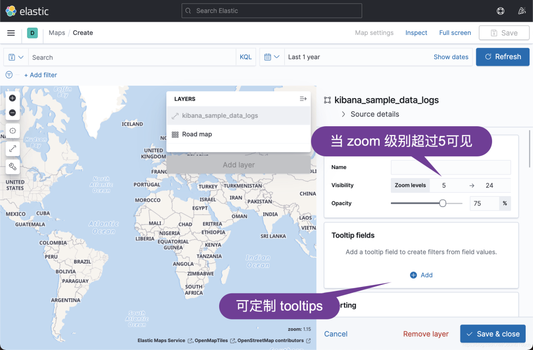Click the top Save button

point(504,33)
